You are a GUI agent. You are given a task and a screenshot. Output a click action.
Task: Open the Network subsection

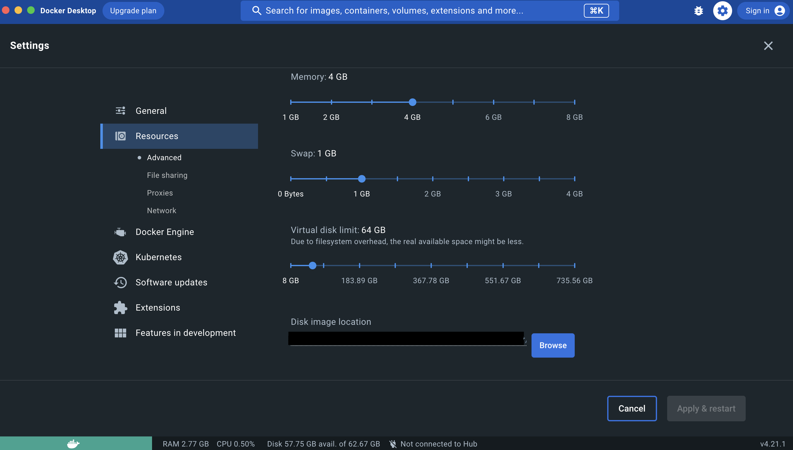162,211
